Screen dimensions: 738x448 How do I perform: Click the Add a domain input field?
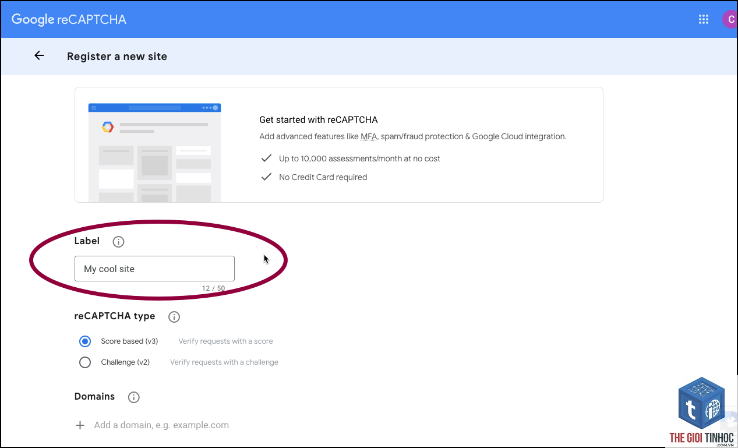pos(161,425)
